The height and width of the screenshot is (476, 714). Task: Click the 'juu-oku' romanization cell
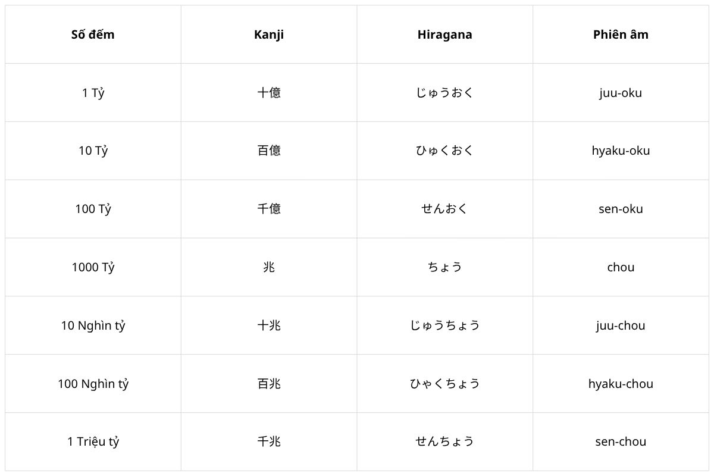[x=621, y=93]
